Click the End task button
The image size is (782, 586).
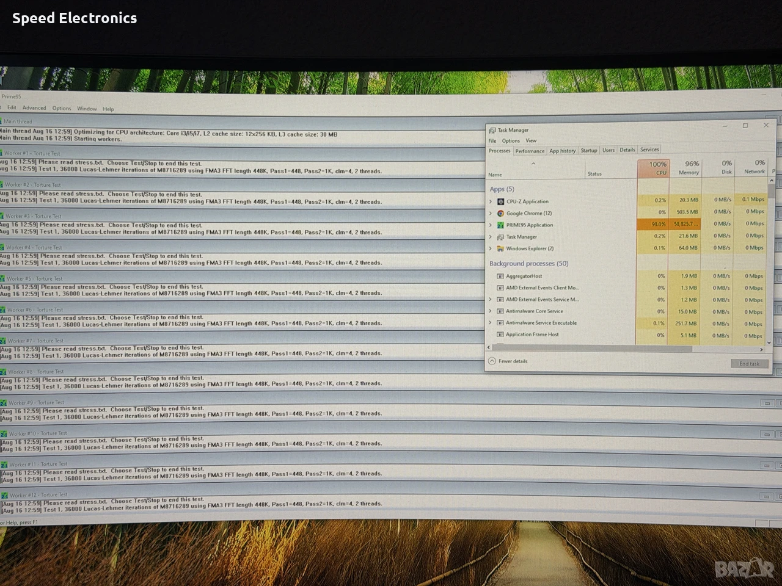(749, 364)
